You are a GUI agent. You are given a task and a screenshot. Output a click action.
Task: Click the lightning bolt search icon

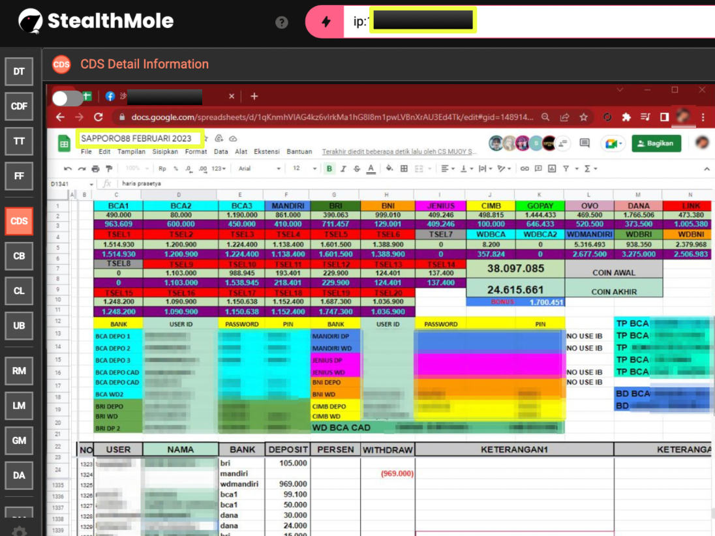click(x=326, y=22)
